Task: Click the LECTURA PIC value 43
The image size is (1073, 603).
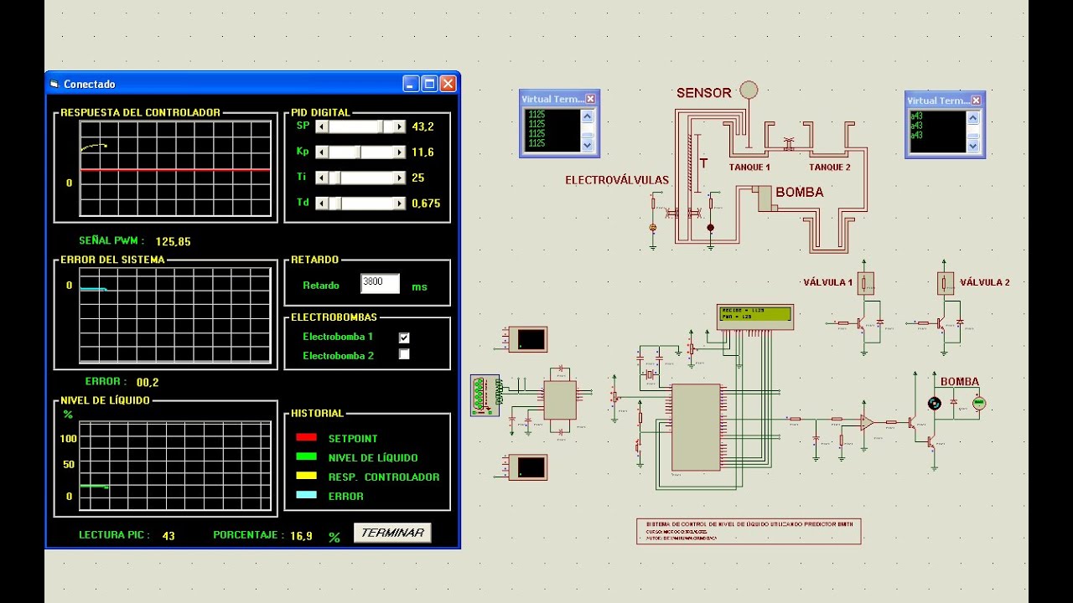Action: click(x=168, y=535)
